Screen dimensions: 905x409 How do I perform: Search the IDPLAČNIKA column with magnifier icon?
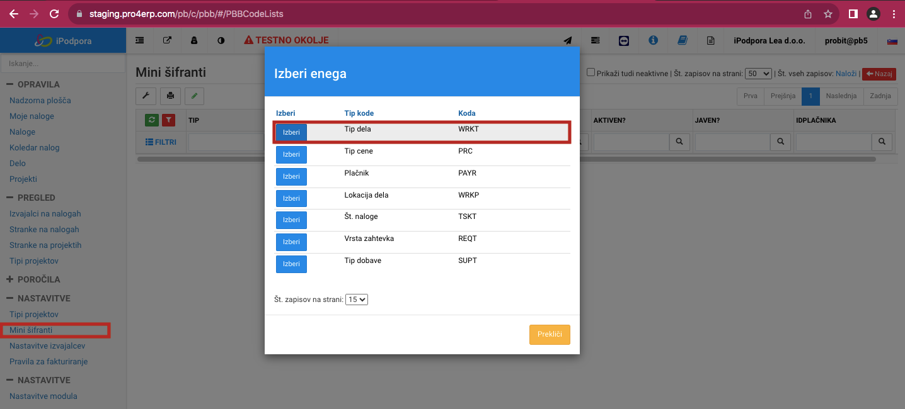click(882, 142)
